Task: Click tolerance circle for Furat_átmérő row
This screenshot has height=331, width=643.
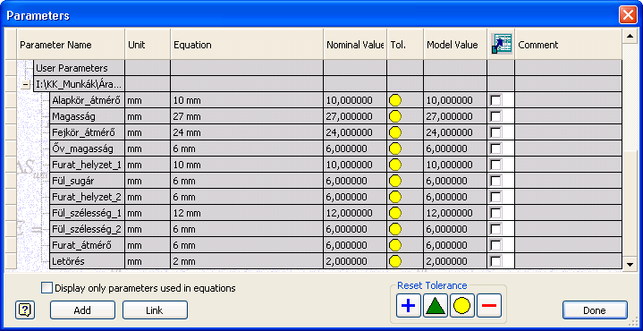Action: click(395, 245)
